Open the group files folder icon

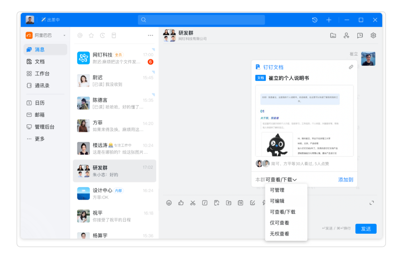point(333,35)
